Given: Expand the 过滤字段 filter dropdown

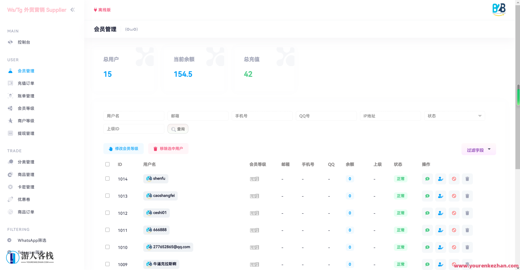Looking at the screenshot, I should 479,149.
